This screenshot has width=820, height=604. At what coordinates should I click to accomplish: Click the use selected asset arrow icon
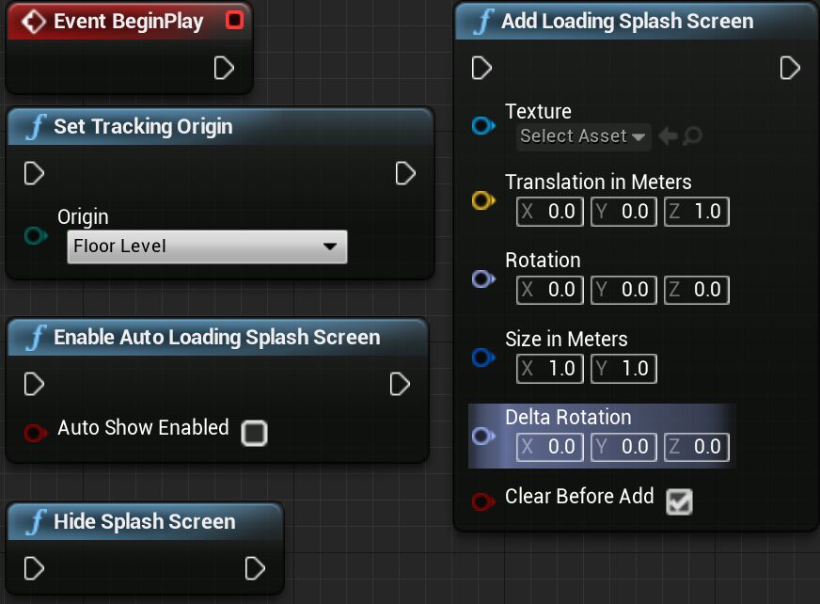668,136
